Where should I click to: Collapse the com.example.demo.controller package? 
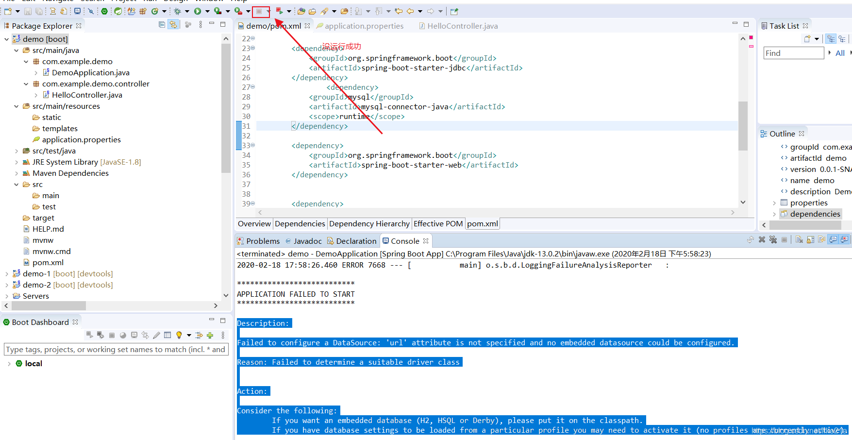tap(26, 84)
